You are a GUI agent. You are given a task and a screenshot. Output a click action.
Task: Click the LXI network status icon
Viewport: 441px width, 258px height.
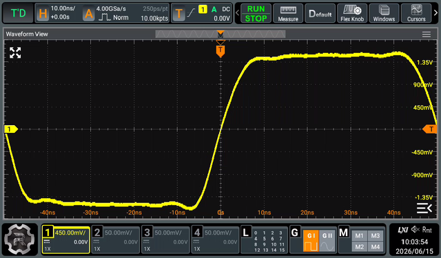[402, 230]
